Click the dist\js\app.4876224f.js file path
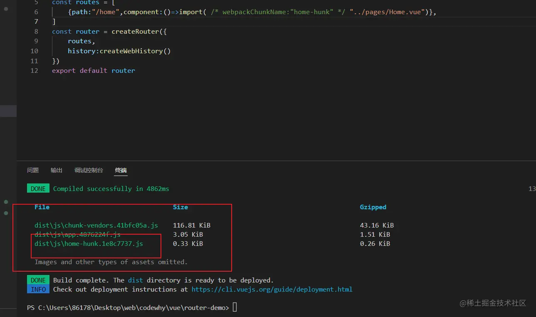The width and height of the screenshot is (536, 317). tap(77, 234)
